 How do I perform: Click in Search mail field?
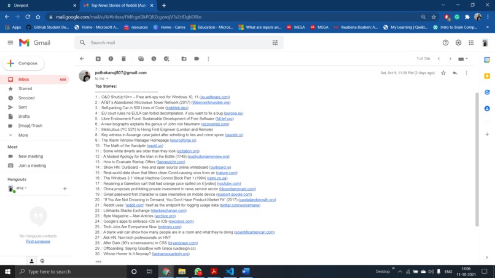pyautogui.click(x=178, y=42)
